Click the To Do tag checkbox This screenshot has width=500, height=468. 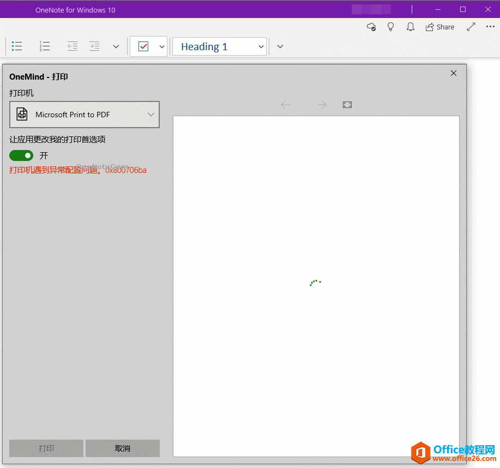[143, 46]
